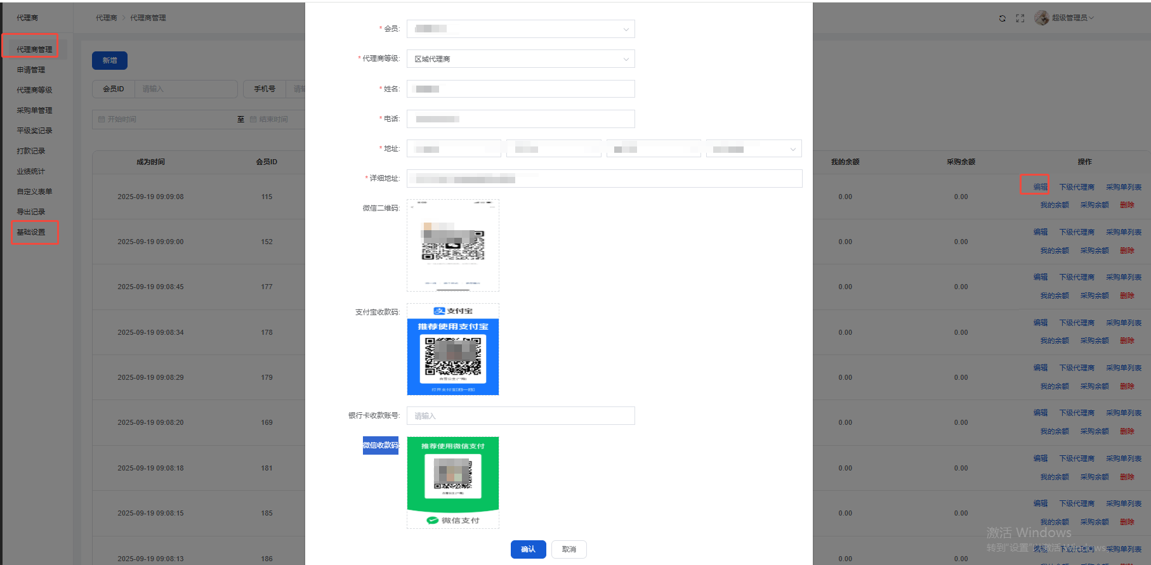This screenshot has height=565, width=1151.
Task: Click 删除 link in the first row
Action: 1127,205
